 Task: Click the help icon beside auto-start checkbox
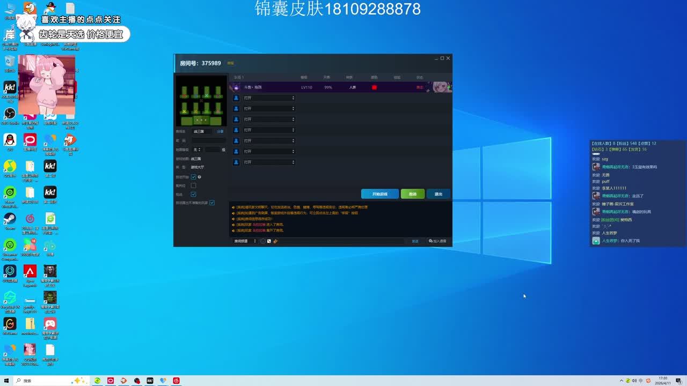pyautogui.click(x=200, y=177)
